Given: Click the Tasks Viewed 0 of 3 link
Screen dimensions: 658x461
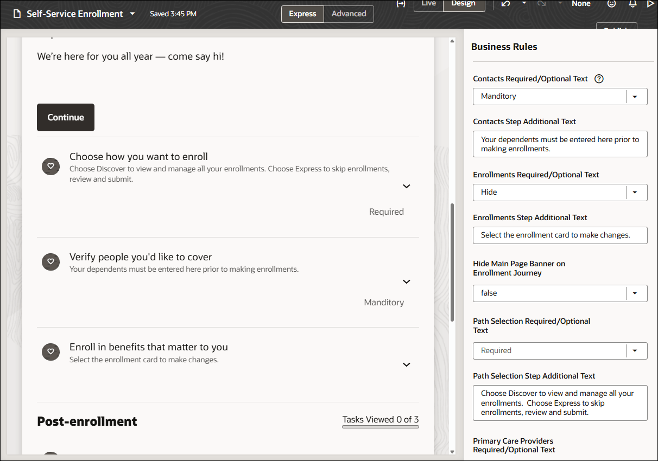Looking at the screenshot, I should click(380, 419).
